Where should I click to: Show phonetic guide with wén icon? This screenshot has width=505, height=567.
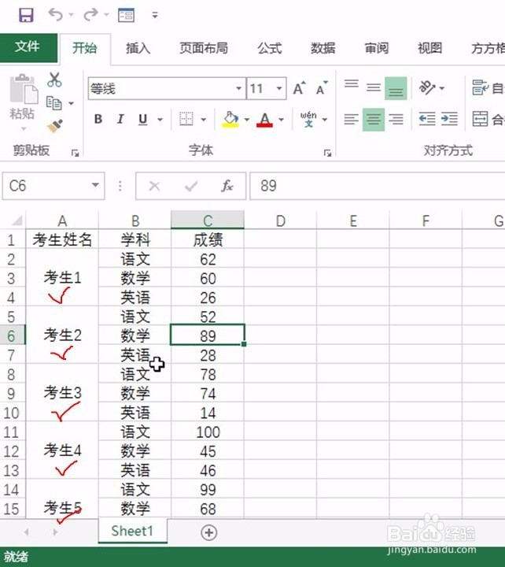coord(308,119)
